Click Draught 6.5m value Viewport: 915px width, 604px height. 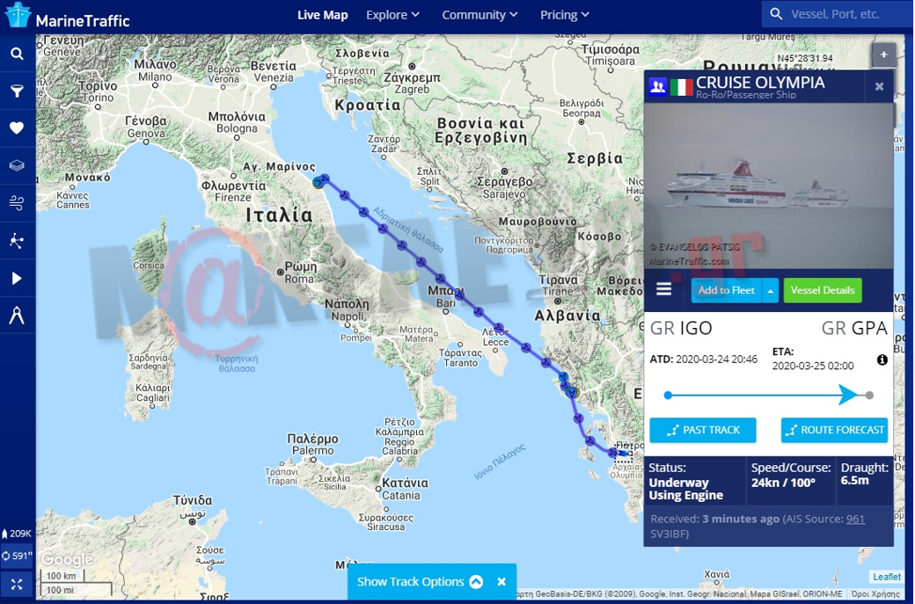pos(855,480)
